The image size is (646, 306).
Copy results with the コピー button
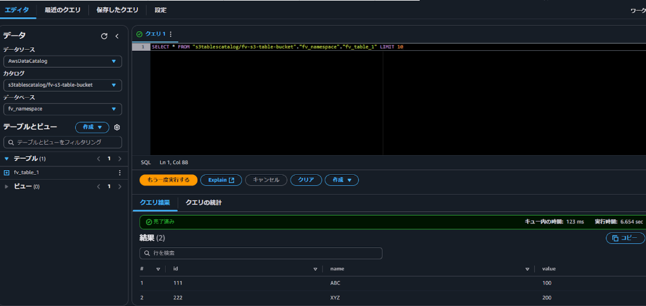pyautogui.click(x=625, y=238)
